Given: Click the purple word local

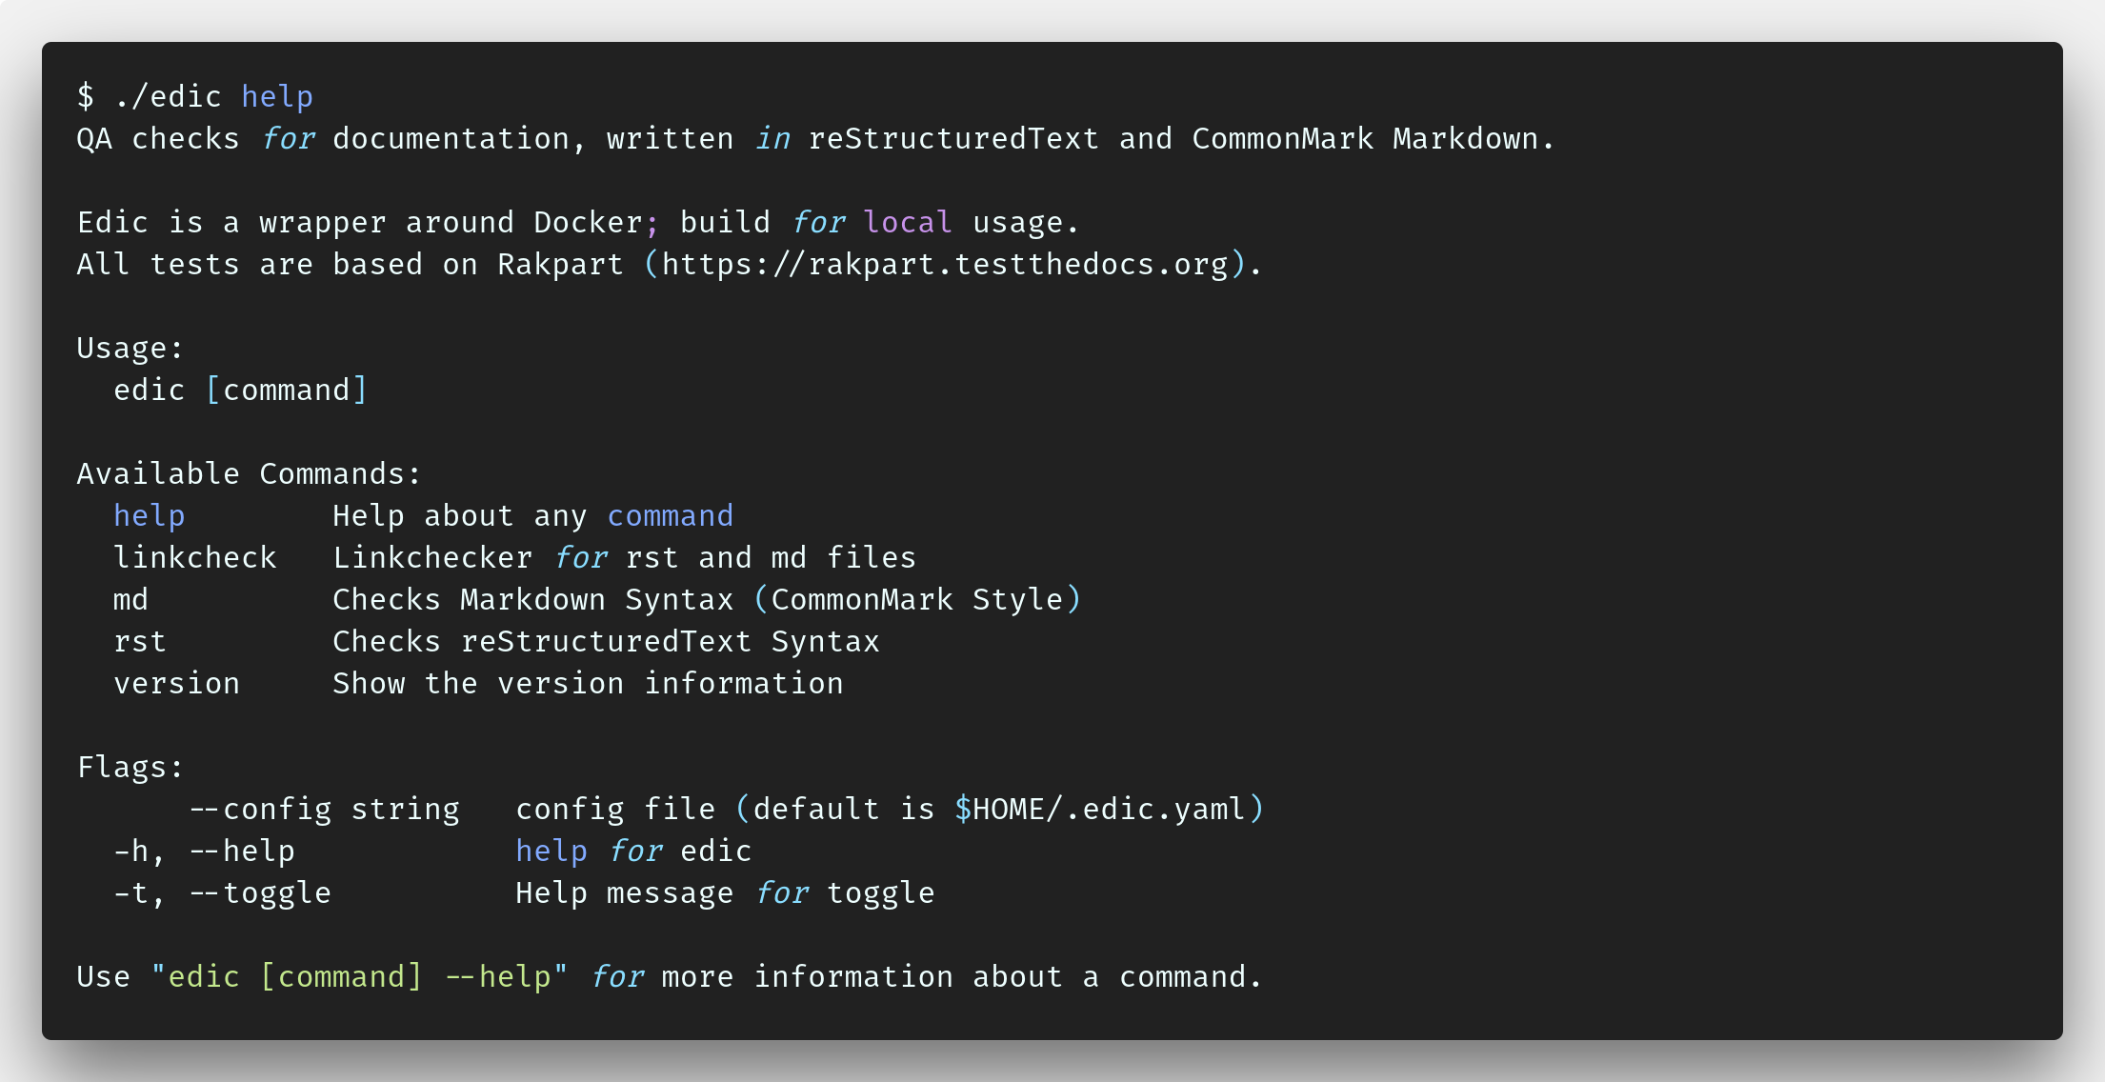Looking at the screenshot, I should (908, 222).
